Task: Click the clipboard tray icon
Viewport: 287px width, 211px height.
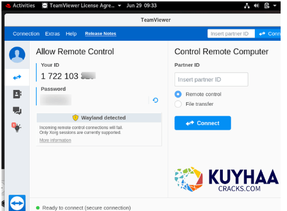Action: point(267,6)
